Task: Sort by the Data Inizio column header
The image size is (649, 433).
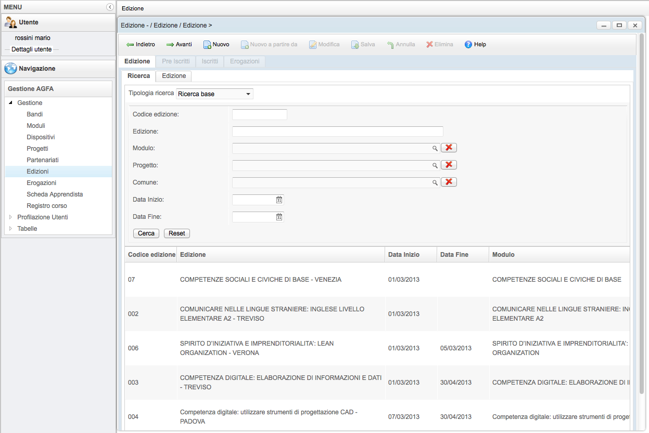Action: pos(404,255)
